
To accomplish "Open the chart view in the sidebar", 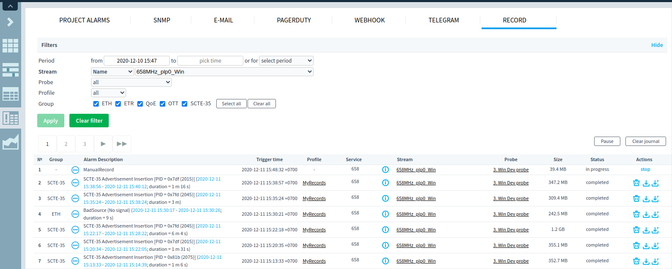I will (11, 142).
